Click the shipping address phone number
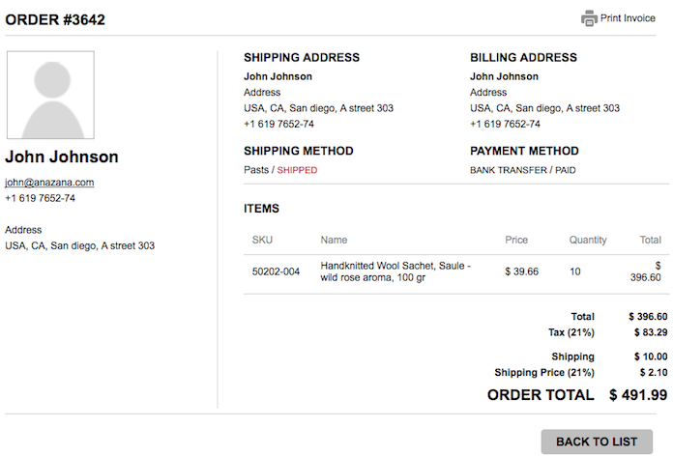 coord(279,124)
